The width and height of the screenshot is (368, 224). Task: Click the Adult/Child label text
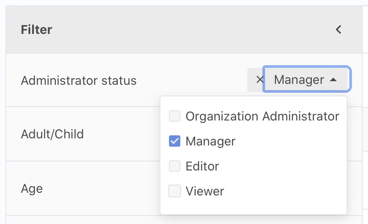[52, 134]
